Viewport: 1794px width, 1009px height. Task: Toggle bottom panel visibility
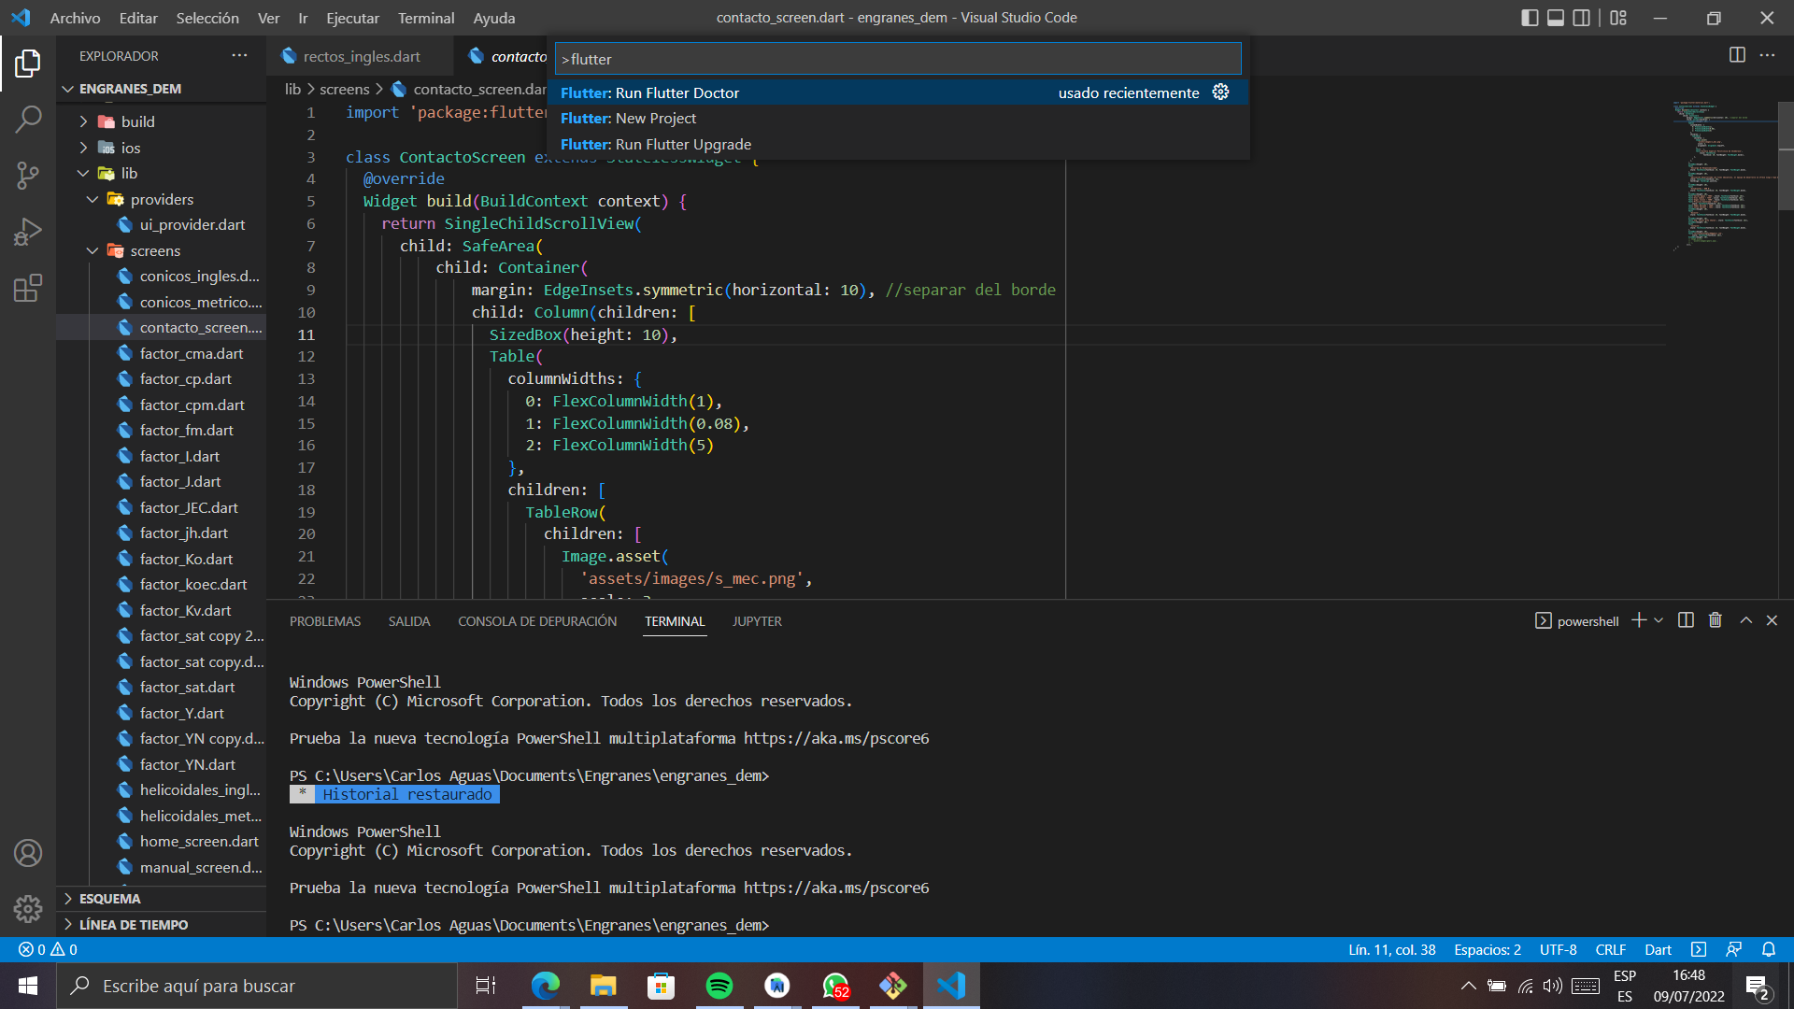1556,18
